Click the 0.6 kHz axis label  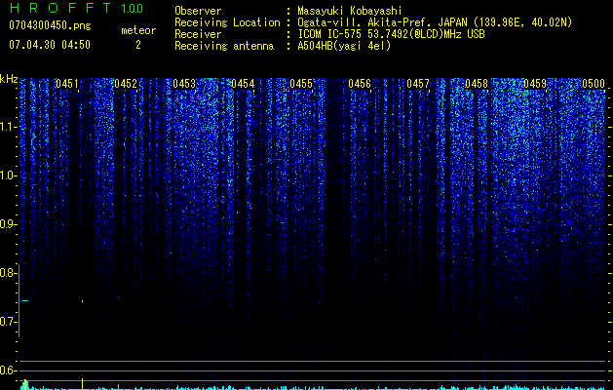(8, 370)
